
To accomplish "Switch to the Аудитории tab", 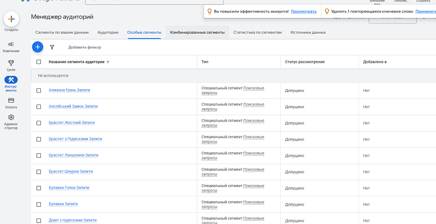I will point(108,33).
